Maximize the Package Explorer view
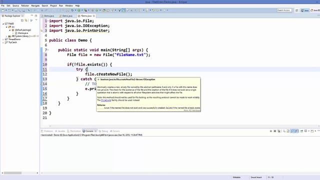320x180 pixels. pyautogui.click(x=36, y=15)
